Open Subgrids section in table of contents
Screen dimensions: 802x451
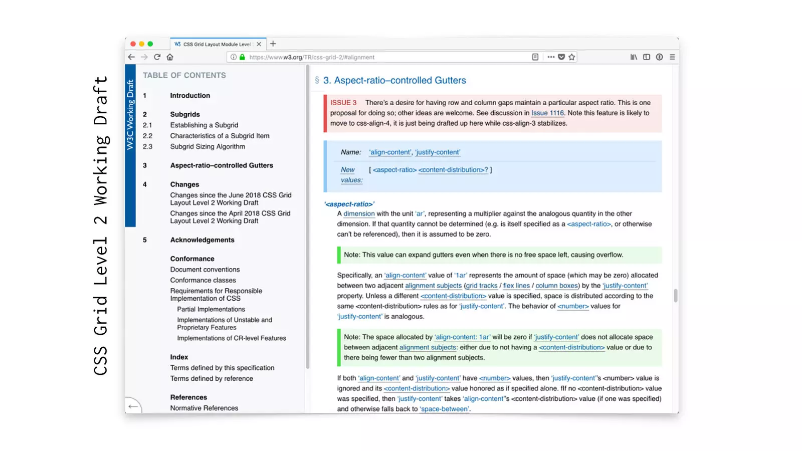[185, 114]
